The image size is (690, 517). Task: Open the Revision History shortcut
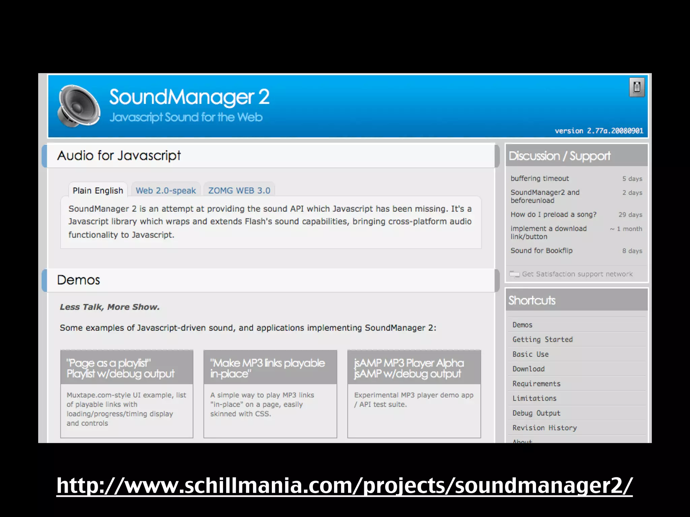pos(544,428)
